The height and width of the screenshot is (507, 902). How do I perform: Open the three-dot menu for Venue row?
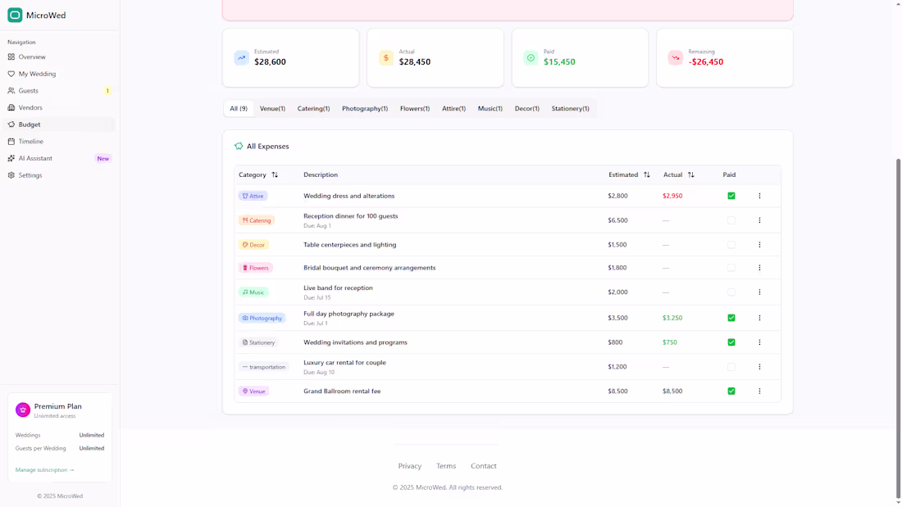tap(759, 391)
